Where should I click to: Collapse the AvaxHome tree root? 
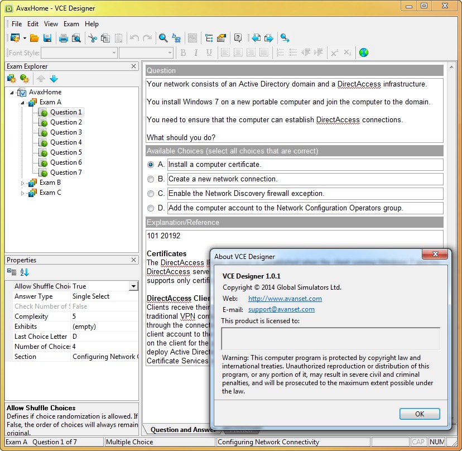click(x=12, y=93)
